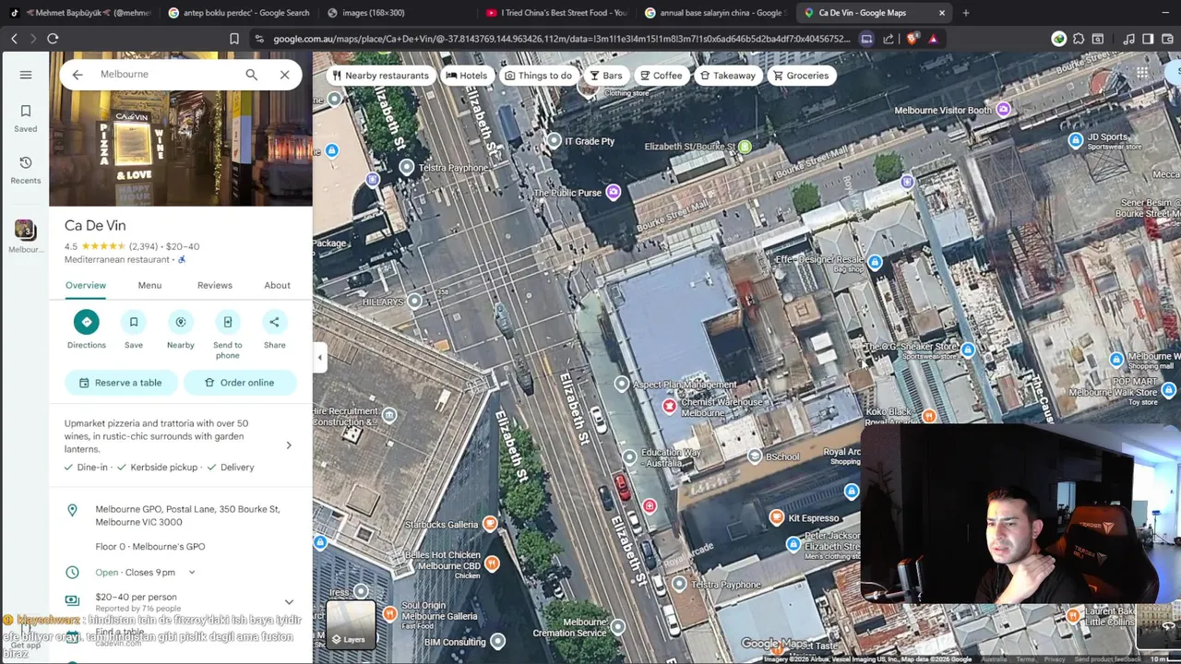1181x664 pixels.
Task: Click the Belles Hot Chicken marker
Action: pos(492,563)
